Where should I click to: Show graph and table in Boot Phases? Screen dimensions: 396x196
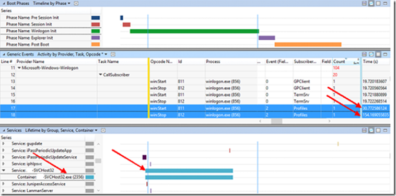364,4
